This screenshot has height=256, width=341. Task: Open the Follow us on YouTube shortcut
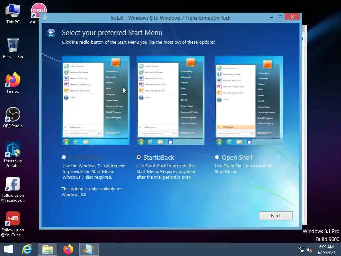point(13,224)
